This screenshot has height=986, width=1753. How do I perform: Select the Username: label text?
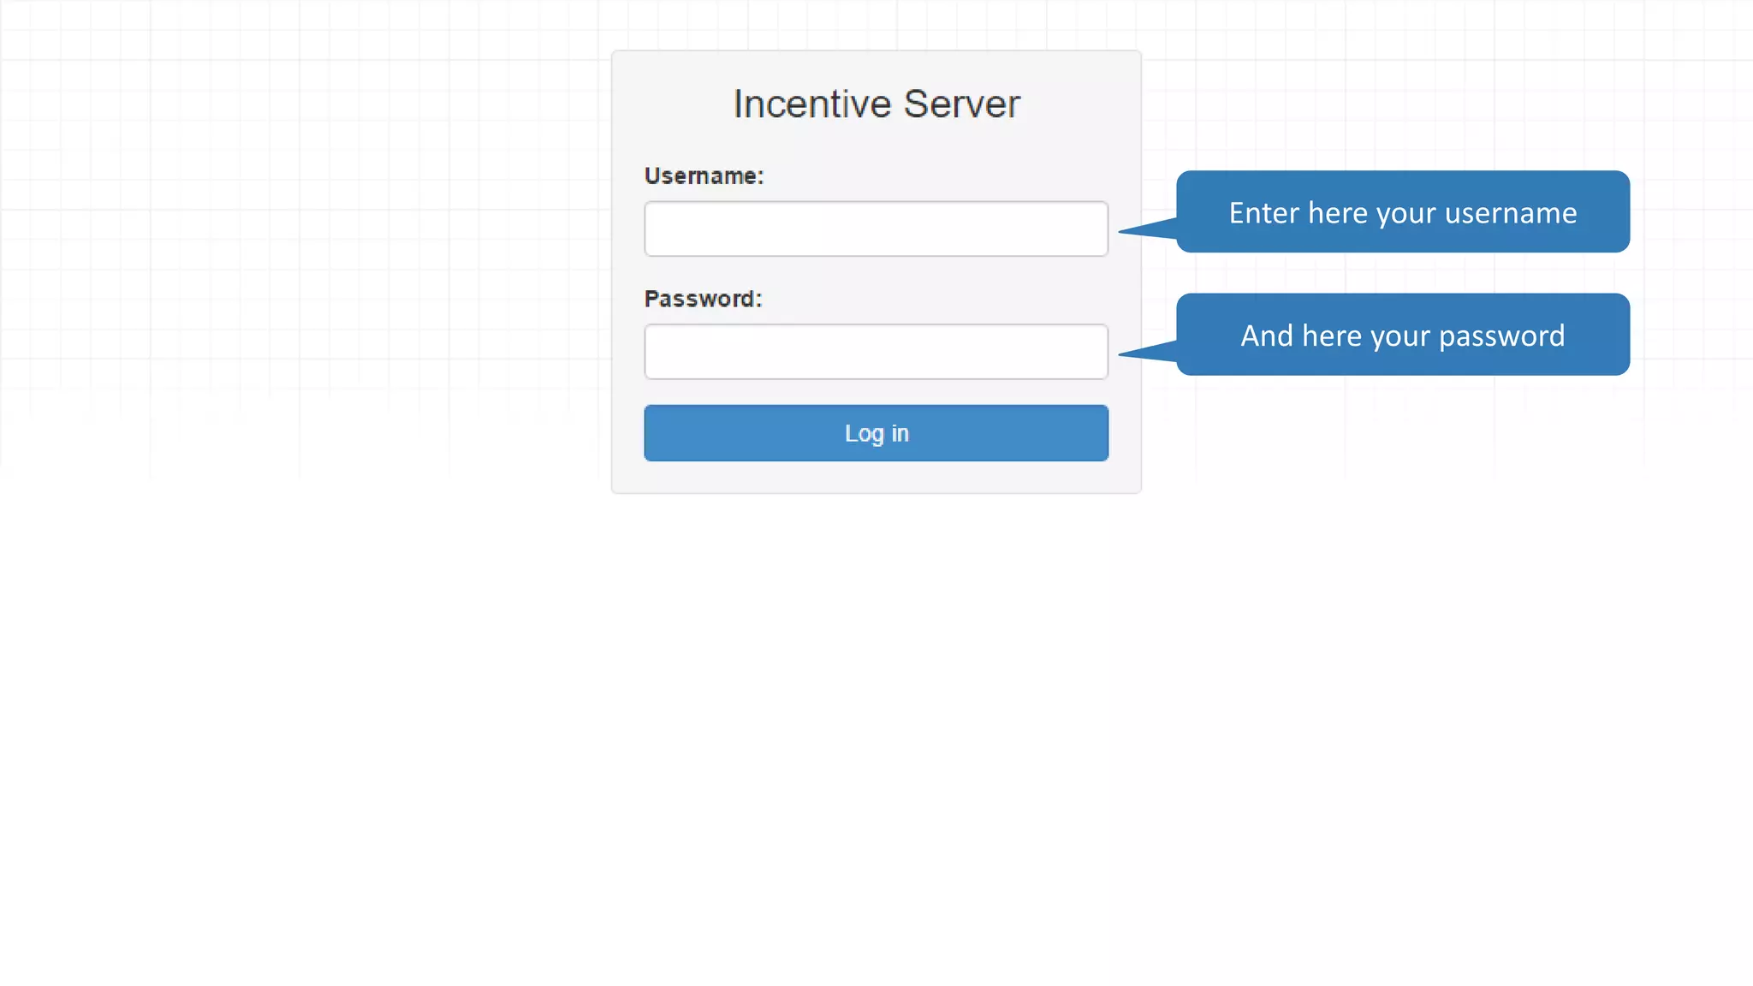704,176
